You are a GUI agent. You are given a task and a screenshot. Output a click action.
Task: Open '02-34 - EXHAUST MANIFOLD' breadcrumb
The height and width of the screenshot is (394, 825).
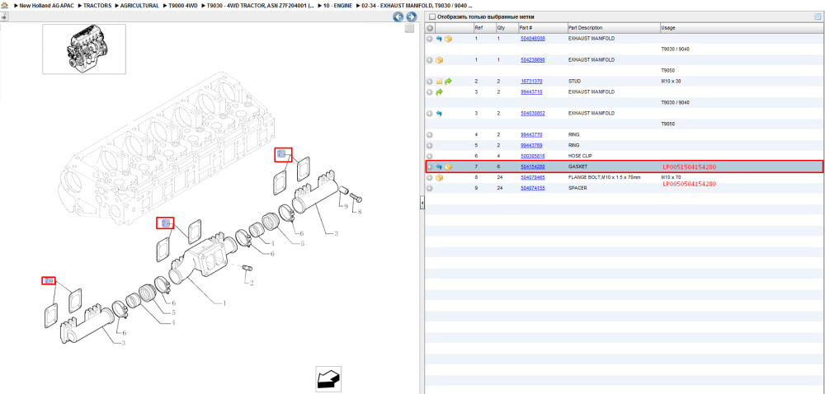[x=417, y=5]
